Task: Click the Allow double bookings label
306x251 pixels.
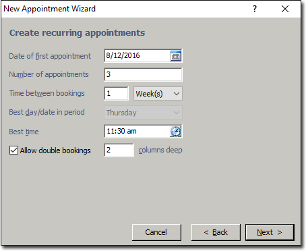Action: 55,150
